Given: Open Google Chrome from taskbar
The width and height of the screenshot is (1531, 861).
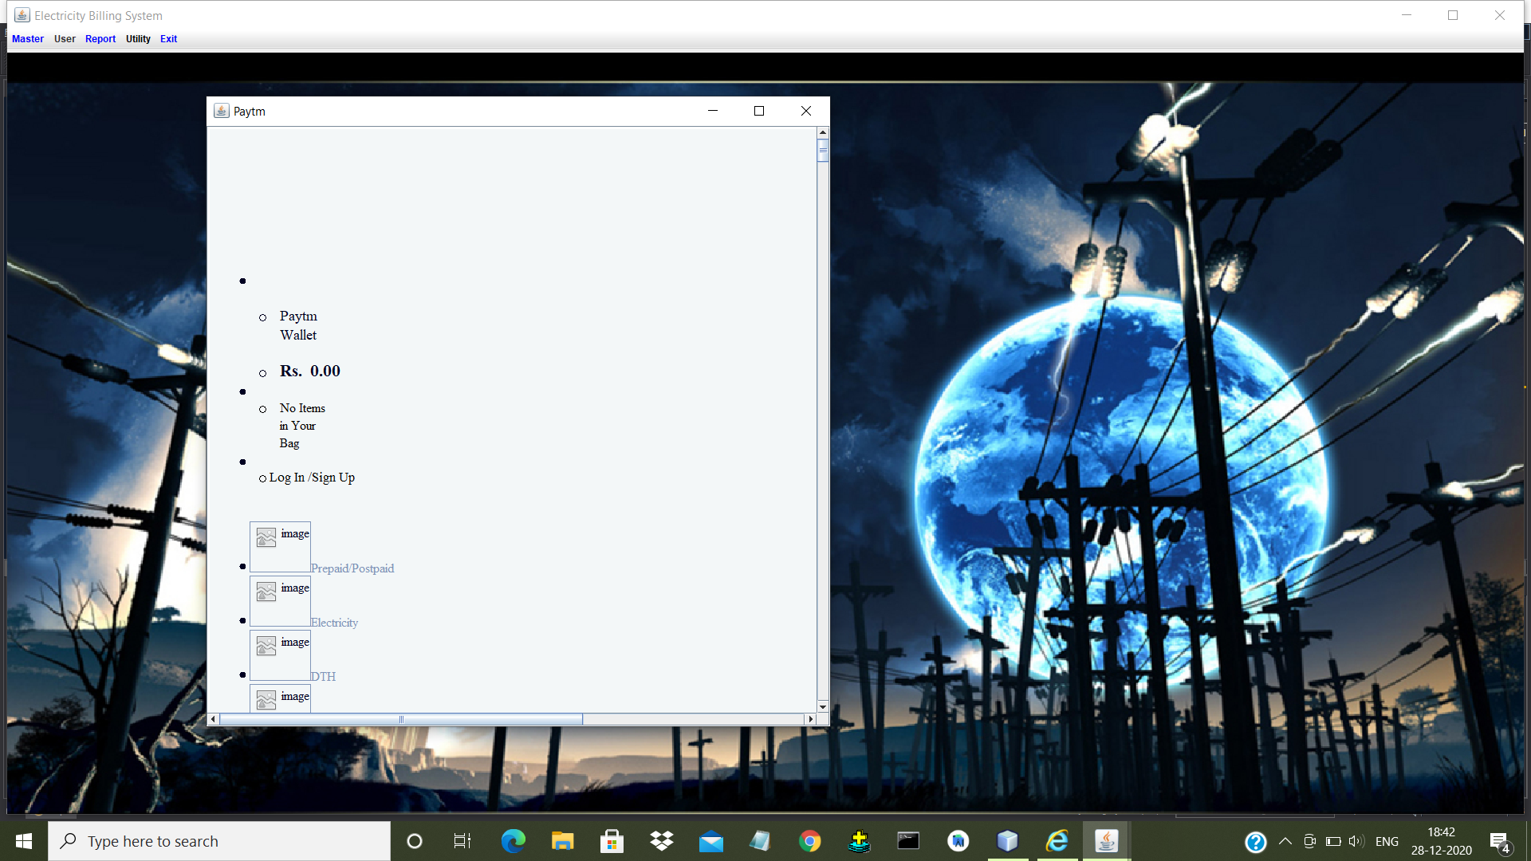Looking at the screenshot, I should tap(809, 841).
